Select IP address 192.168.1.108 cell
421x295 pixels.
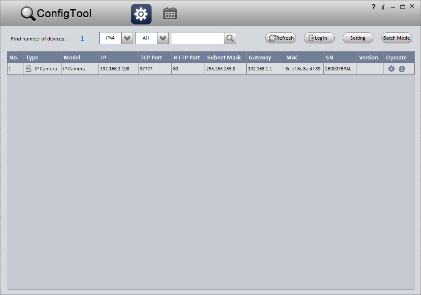(x=118, y=69)
